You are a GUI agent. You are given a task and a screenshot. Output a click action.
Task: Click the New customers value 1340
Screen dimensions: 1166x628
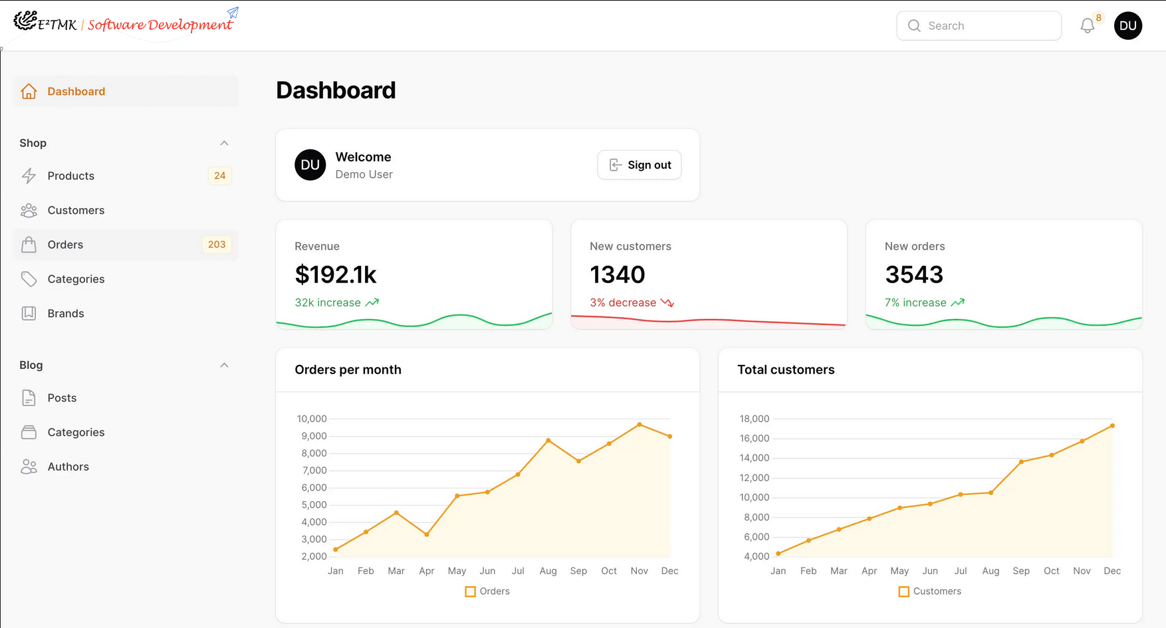click(618, 274)
